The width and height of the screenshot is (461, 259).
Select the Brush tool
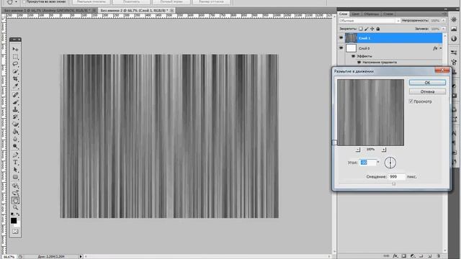pyautogui.click(x=15, y=102)
